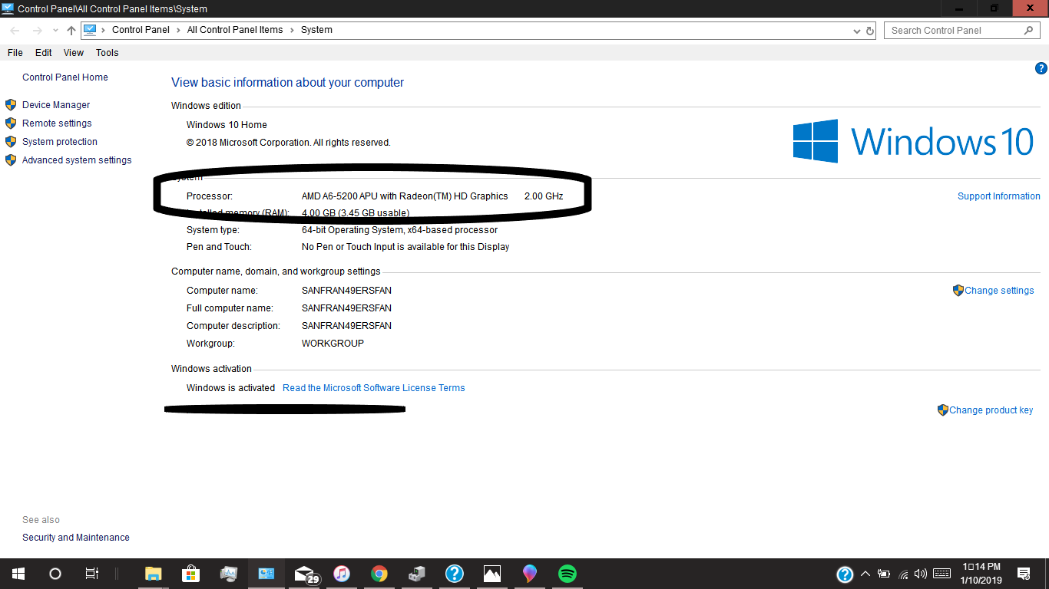Select All Control Panel Items breadcrumb
The width and height of the screenshot is (1049, 589).
tap(235, 30)
